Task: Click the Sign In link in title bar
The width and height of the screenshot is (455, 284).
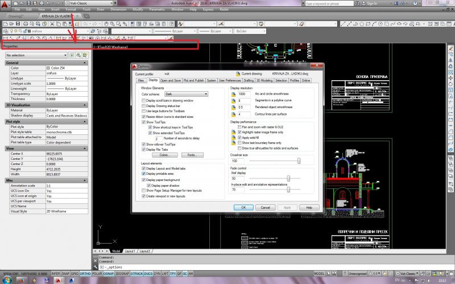Action: pos(372,3)
